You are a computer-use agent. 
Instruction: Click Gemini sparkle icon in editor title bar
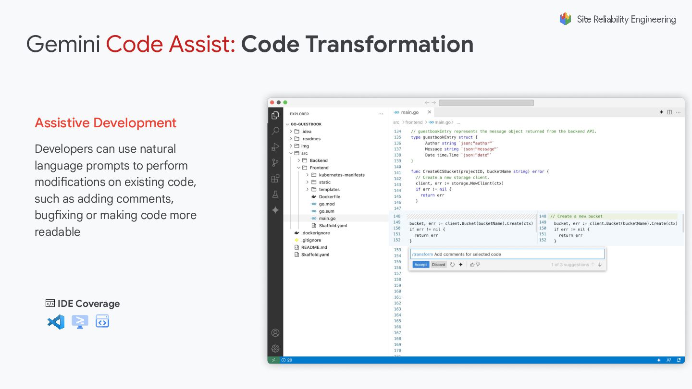click(661, 112)
